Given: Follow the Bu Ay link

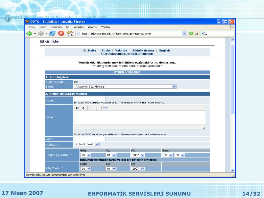Looking at the screenshot, I should click(105, 50).
